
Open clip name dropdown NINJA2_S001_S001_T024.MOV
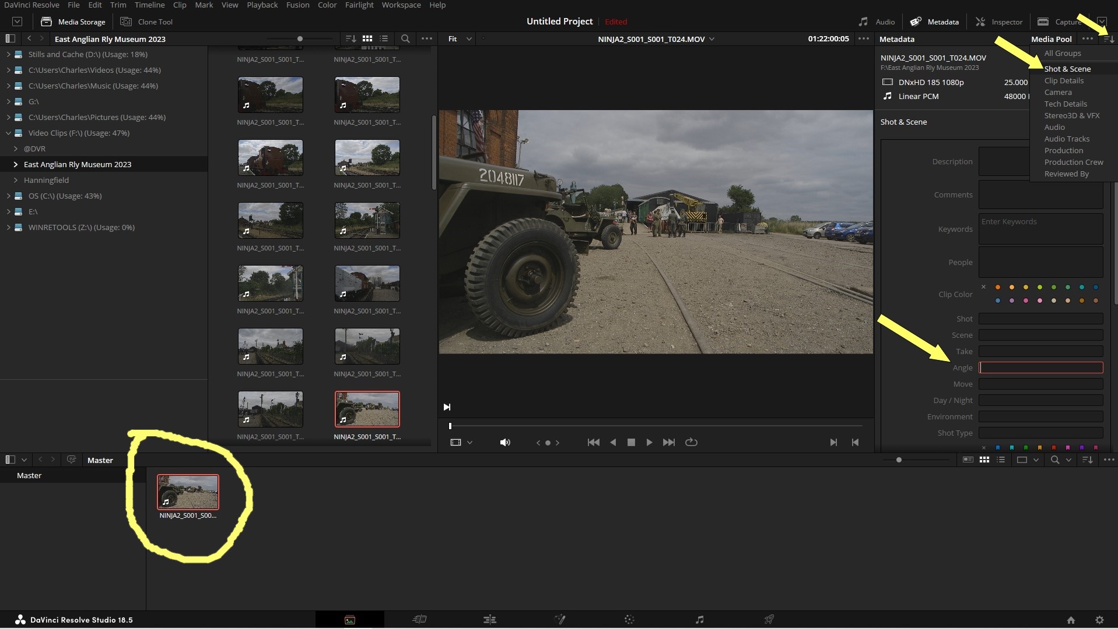[x=656, y=39]
